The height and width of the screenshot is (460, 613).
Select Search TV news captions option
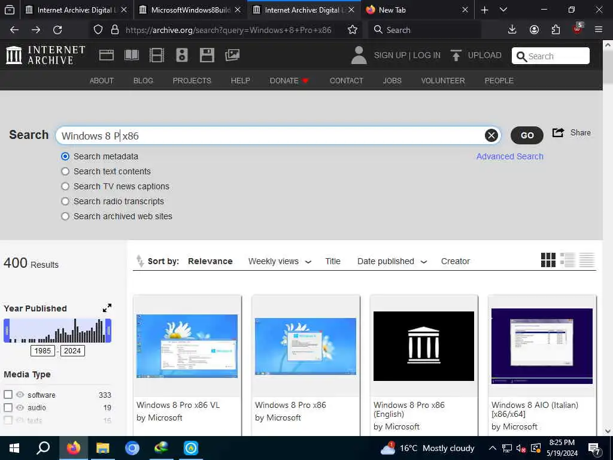click(65, 186)
